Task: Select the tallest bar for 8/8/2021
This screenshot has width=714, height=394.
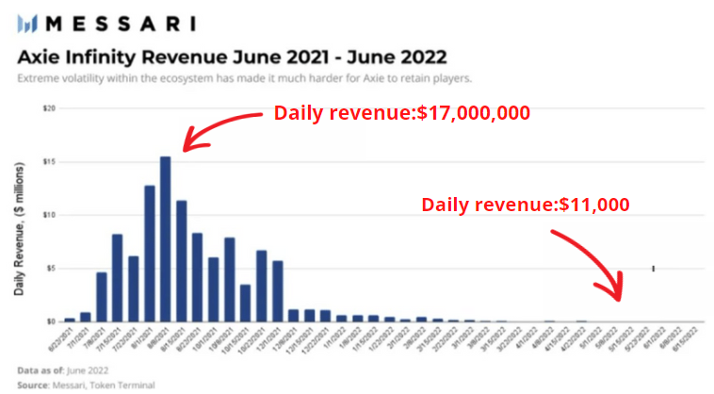Action: [165, 239]
